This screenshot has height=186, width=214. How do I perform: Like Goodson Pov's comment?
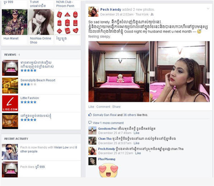click(137, 133)
